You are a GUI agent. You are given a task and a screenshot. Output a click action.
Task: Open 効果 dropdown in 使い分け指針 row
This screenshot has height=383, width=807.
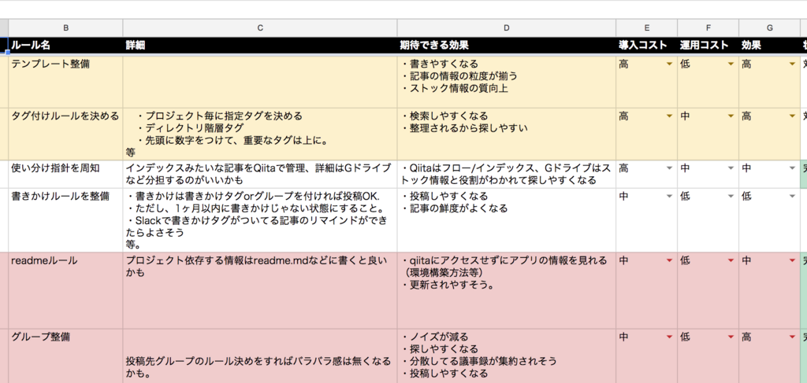pos(793,168)
